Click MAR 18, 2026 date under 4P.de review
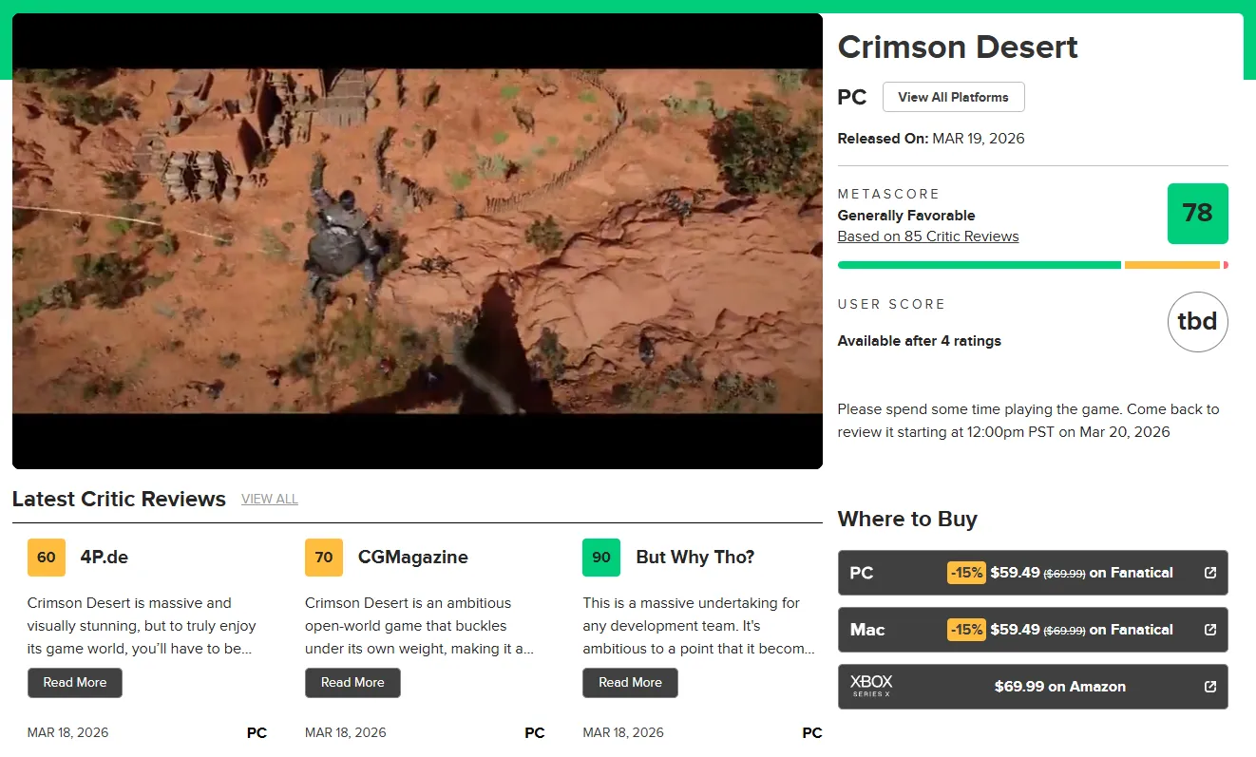 [x=68, y=733]
